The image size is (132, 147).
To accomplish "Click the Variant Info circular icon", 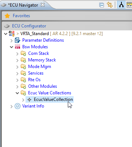I will 18,106.
